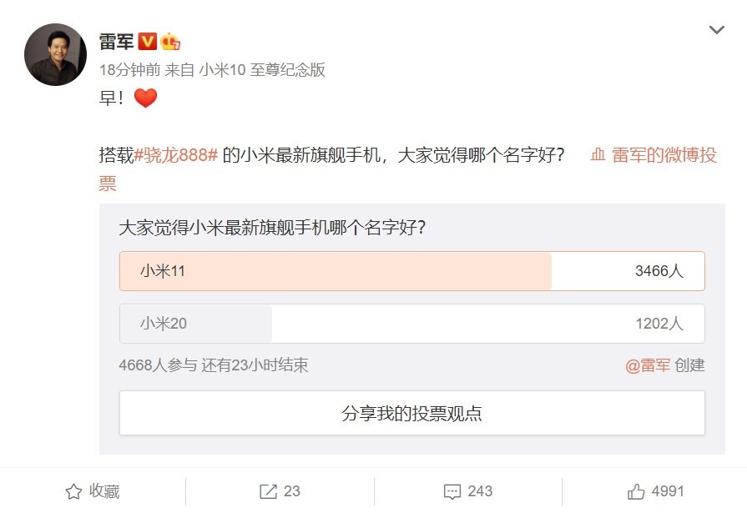Click the orange verified V badge
Image resolution: width=747 pixels, height=513 pixels.
click(147, 42)
